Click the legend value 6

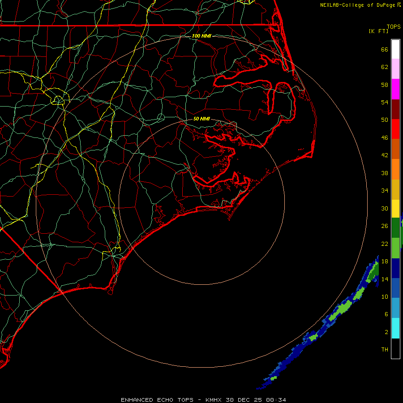click(386, 314)
